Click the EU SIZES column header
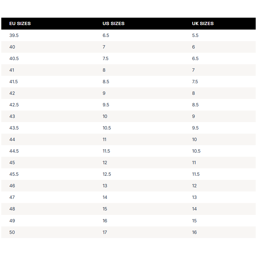This screenshot has height=257, width=257. tap(20, 23)
